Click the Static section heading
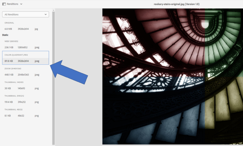 tap(5, 35)
